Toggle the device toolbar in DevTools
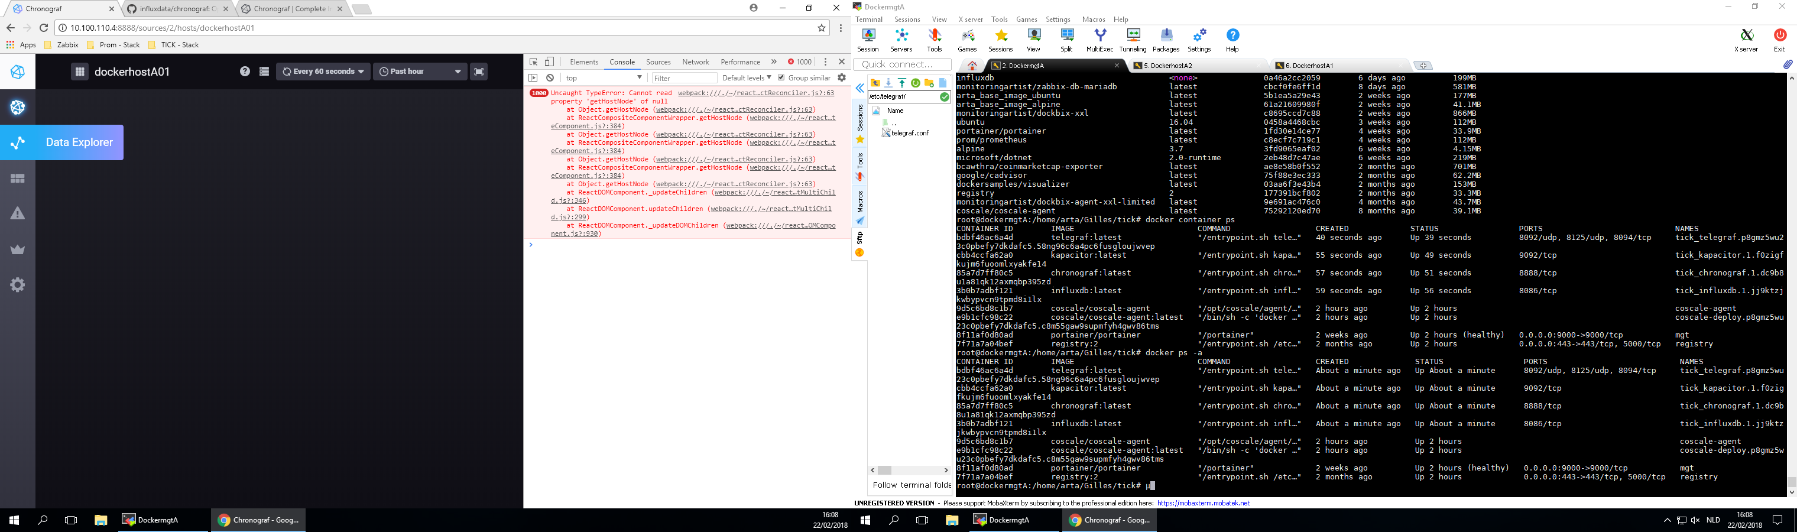This screenshot has width=1797, height=532. pos(549,61)
